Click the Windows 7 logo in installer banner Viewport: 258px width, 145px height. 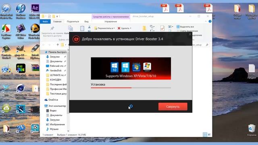(x=136, y=67)
